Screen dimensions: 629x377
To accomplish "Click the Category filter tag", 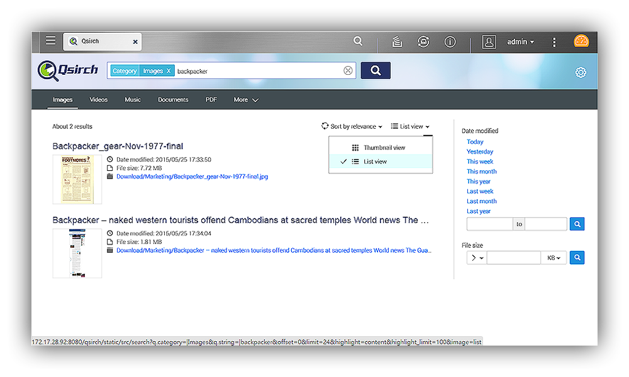I will 125,71.
